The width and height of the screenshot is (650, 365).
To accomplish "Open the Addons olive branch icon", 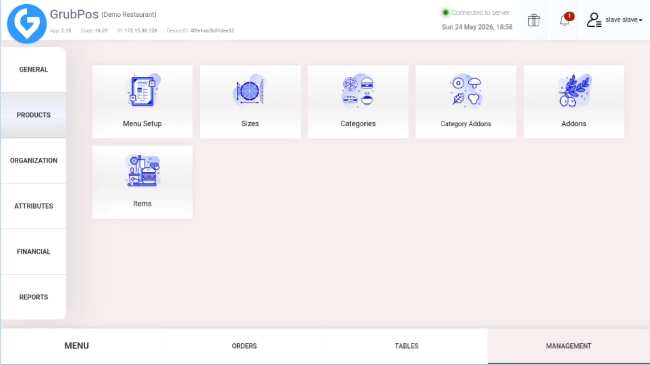I will (x=574, y=91).
